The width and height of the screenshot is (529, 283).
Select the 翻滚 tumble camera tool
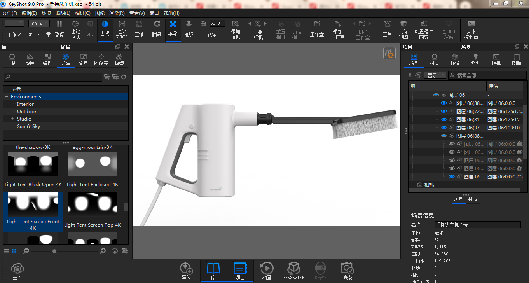(x=157, y=29)
